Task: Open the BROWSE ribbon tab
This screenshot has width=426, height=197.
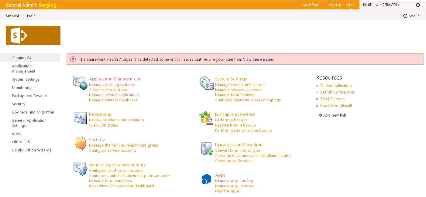Action: [x=13, y=16]
